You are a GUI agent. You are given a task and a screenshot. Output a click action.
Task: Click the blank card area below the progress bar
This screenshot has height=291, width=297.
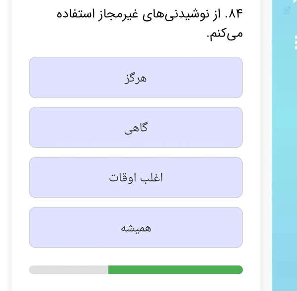click(x=136, y=283)
